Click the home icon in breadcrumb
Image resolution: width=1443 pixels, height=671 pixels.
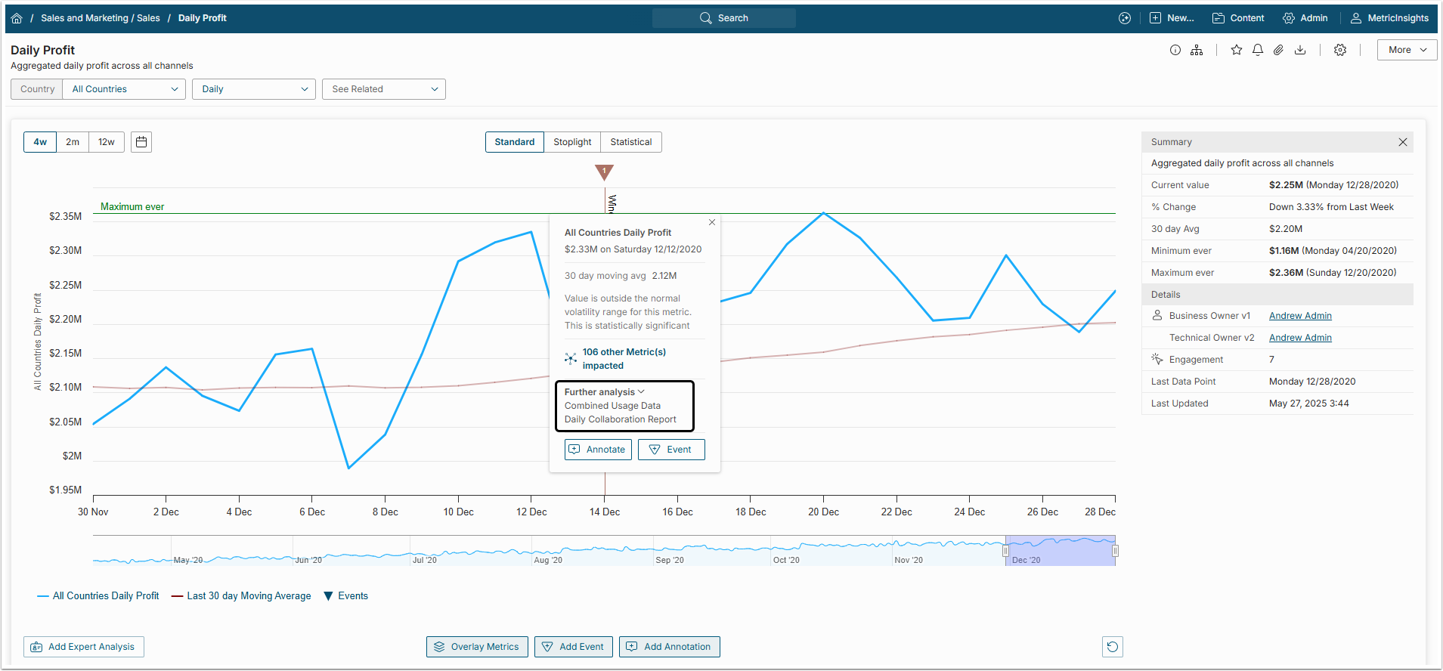(x=17, y=18)
